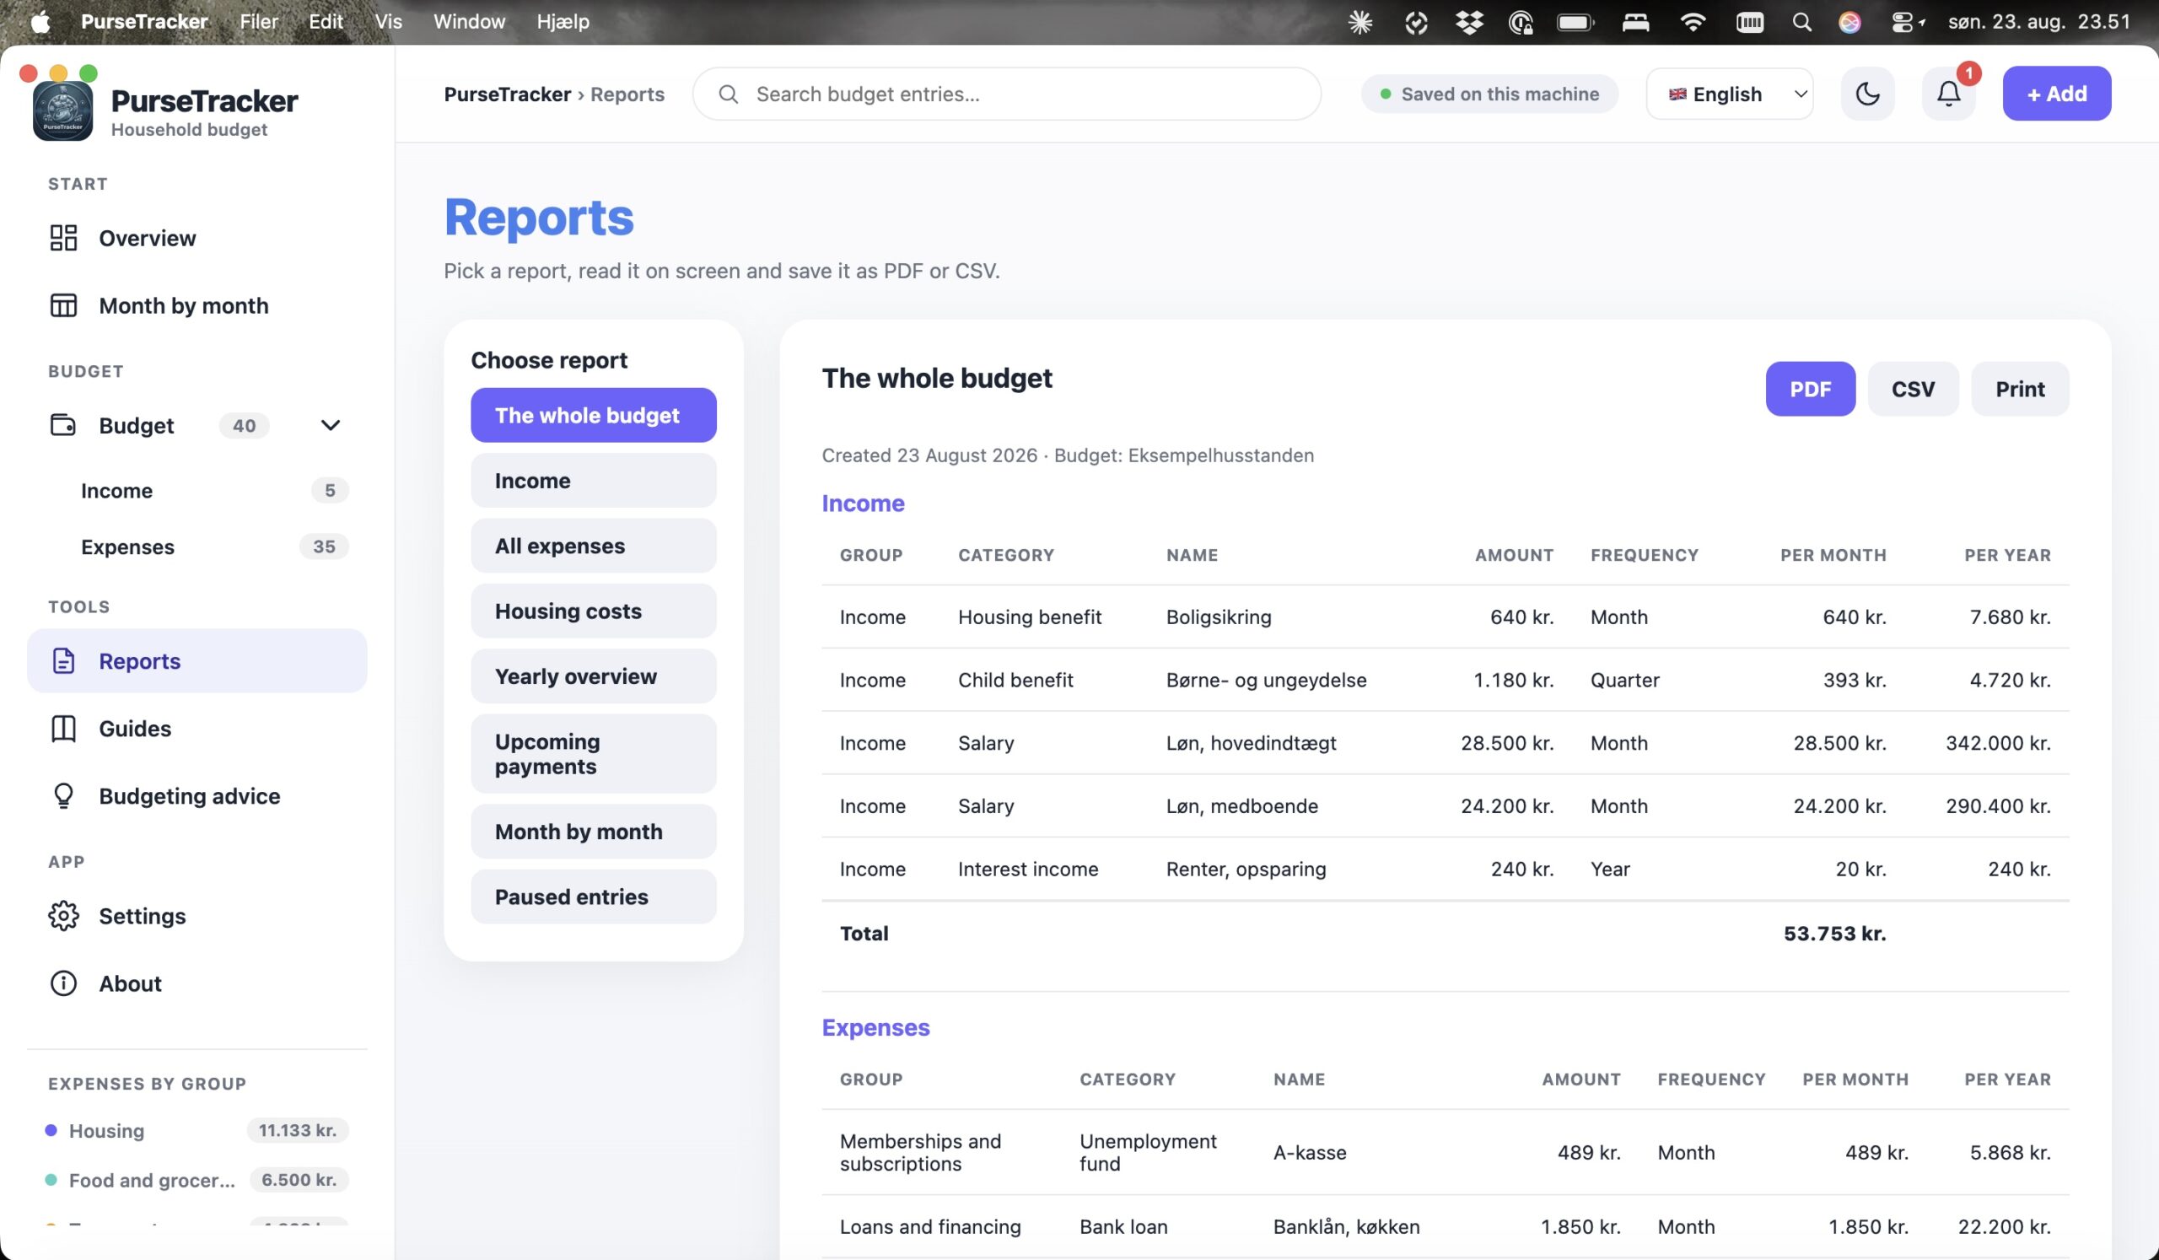Open Settings in the sidebar
The width and height of the screenshot is (2159, 1260).
click(x=197, y=916)
